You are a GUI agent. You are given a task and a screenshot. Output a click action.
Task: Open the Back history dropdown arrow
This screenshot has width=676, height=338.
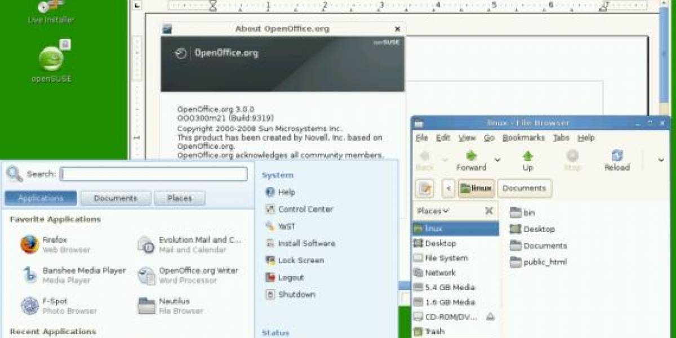pyautogui.click(x=445, y=161)
